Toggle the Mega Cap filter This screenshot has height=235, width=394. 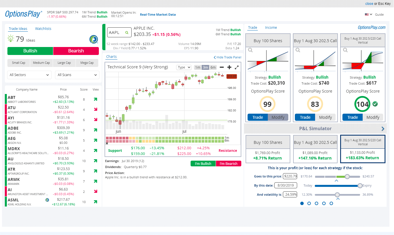(x=87, y=63)
